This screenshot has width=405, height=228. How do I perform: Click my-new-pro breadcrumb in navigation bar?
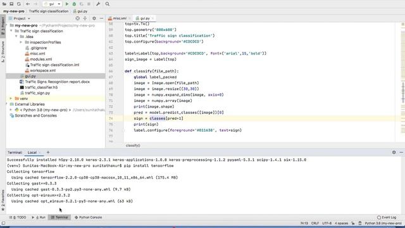(x=14, y=11)
